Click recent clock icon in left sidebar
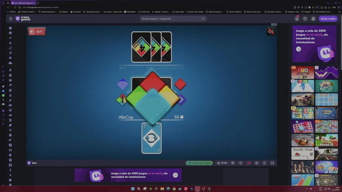The height and width of the screenshot is (192, 342). (10, 33)
